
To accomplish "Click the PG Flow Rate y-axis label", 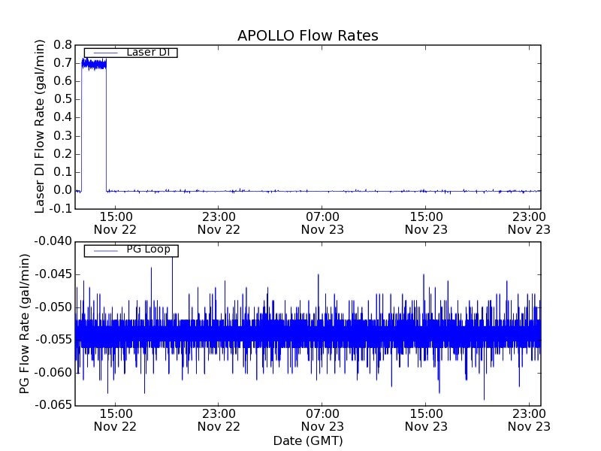I will pyautogui.click(x=25, y=323).
